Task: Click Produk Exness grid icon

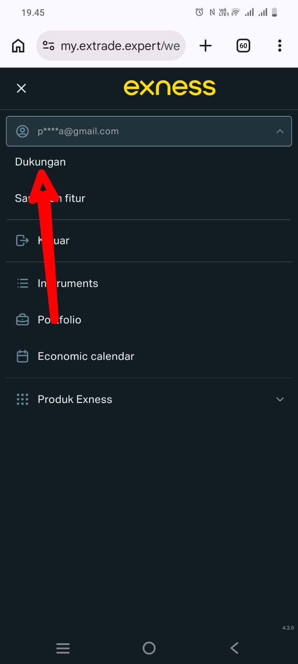Action: tap(22, 399)
